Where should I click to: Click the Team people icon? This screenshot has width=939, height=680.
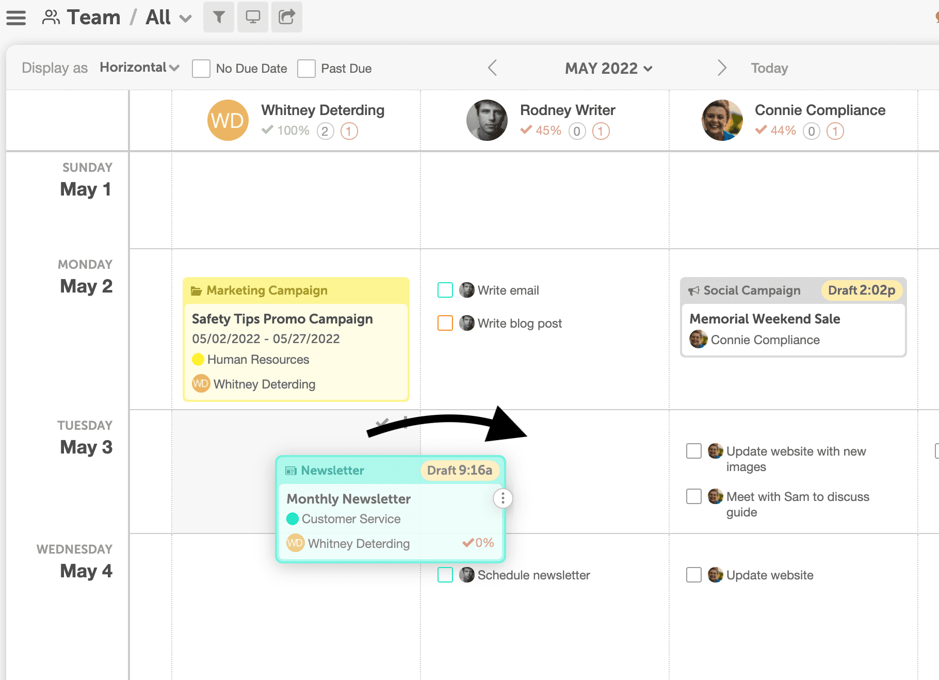(51, 17)
